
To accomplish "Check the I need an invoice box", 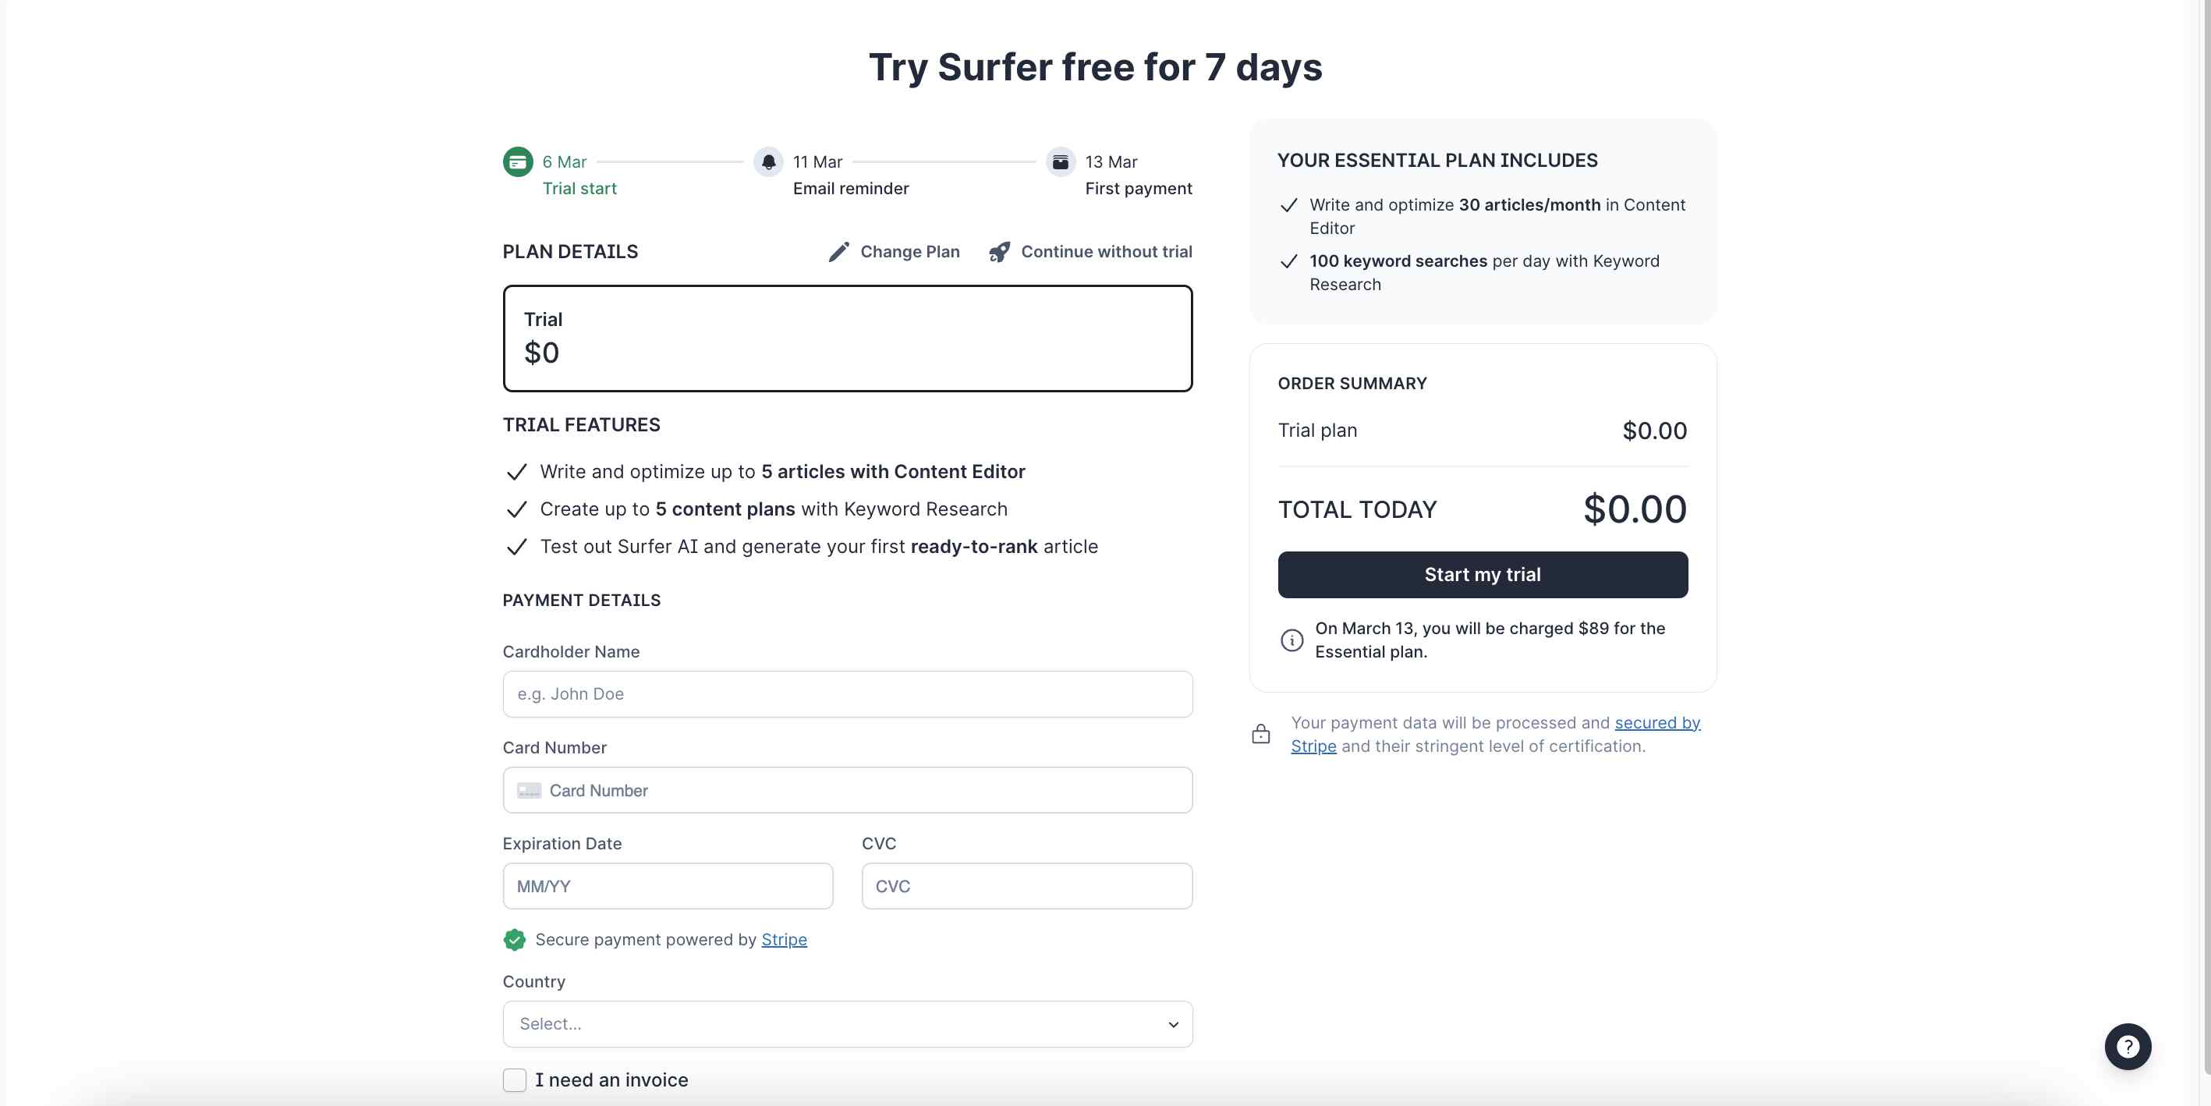I will 514,1079.
